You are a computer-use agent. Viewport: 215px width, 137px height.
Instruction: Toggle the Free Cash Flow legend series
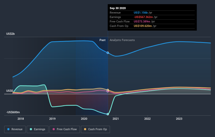pos(65,129)
